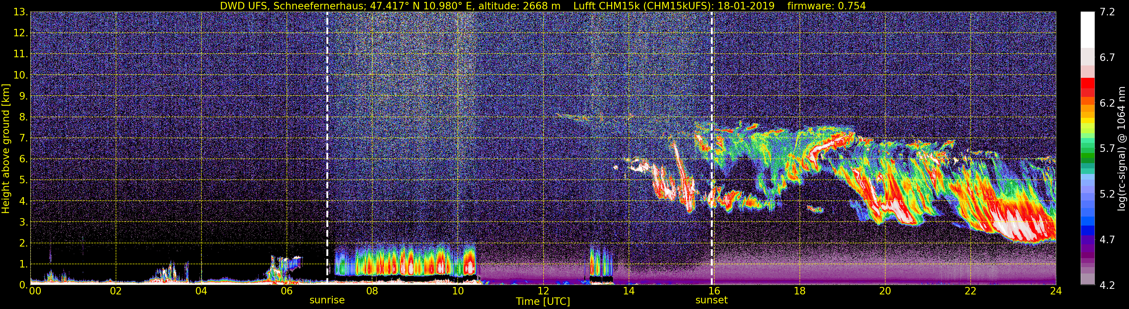Click the height axis tick '9.'
Viewport: 1129px width, 309px height.
click(23, 96)
